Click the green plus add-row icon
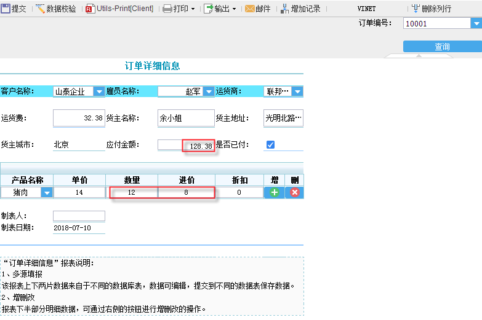Viewport: 482px width, 320px height. pyautogui.click(x=274, y=192)
